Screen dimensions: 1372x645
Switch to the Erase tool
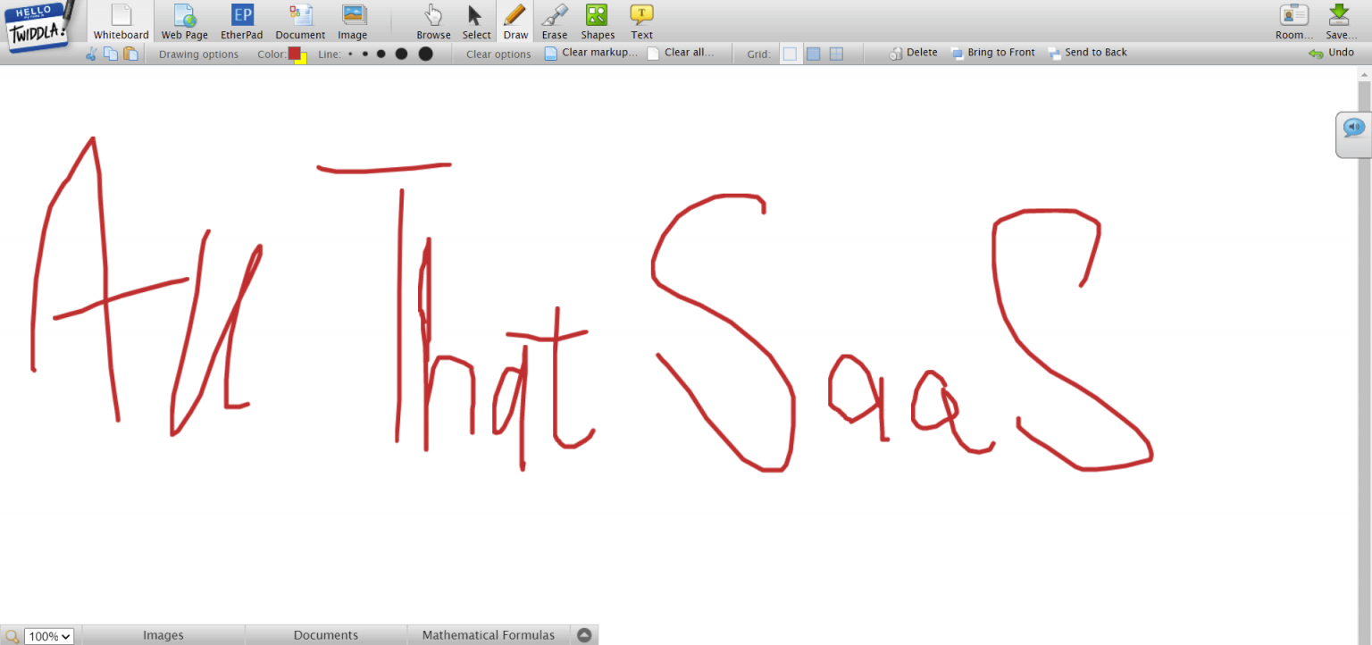point(555,21)
